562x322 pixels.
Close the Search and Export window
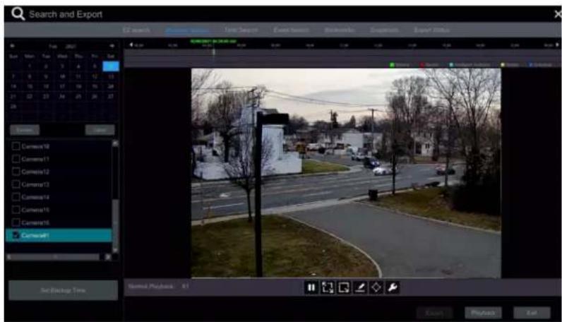(x=558, y=14)
